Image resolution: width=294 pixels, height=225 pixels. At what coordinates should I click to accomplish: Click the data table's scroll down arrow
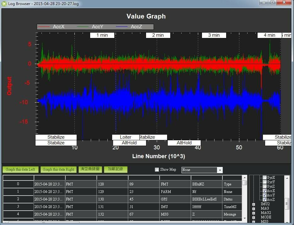coord(244,218)
